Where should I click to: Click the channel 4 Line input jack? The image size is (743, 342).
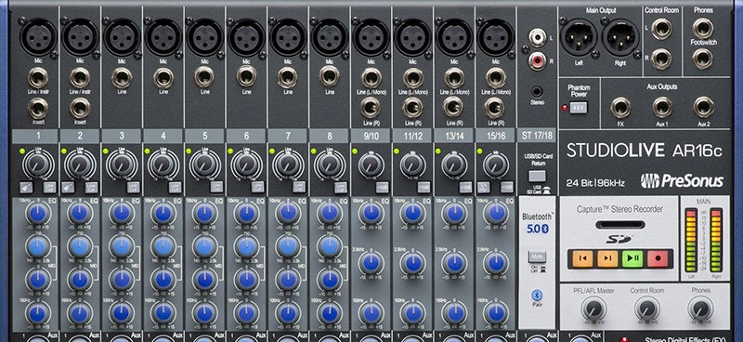pyautogui.click(x=163, y=78)
